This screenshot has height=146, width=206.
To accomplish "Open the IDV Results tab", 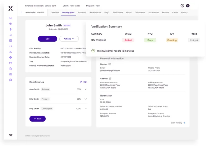I will 117,12.
